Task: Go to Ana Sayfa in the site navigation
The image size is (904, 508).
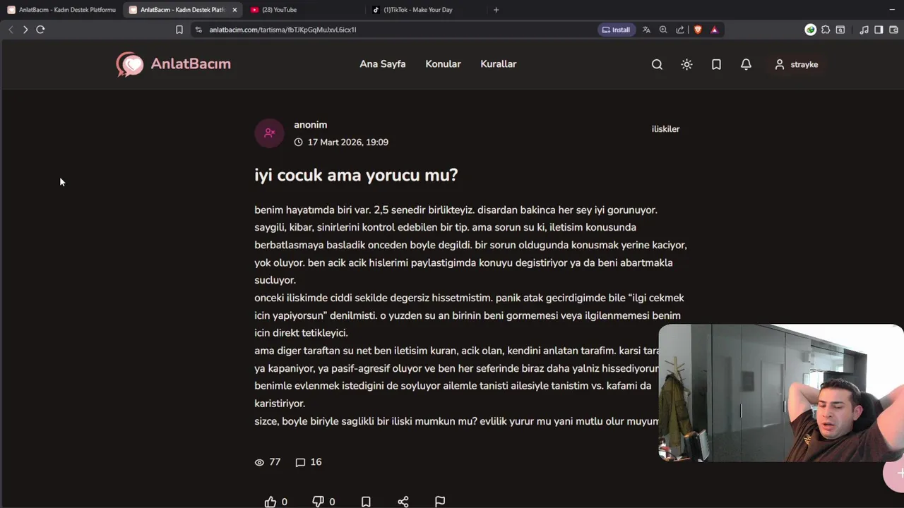Action: coord(383,64)
